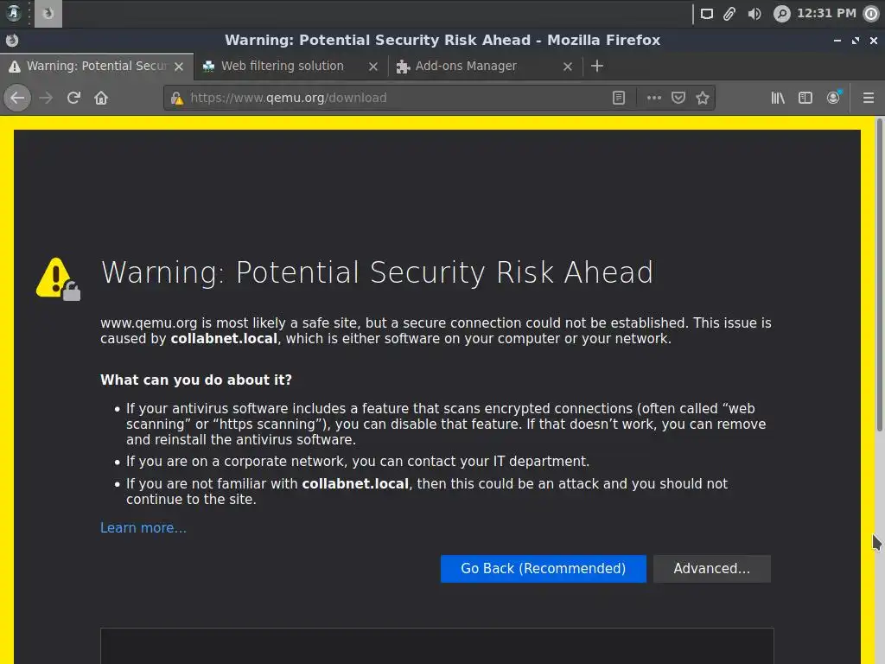The height and width of the screenshot is (664, 885).
Task: Open the Learn more… link
Action: pos(143,527)
